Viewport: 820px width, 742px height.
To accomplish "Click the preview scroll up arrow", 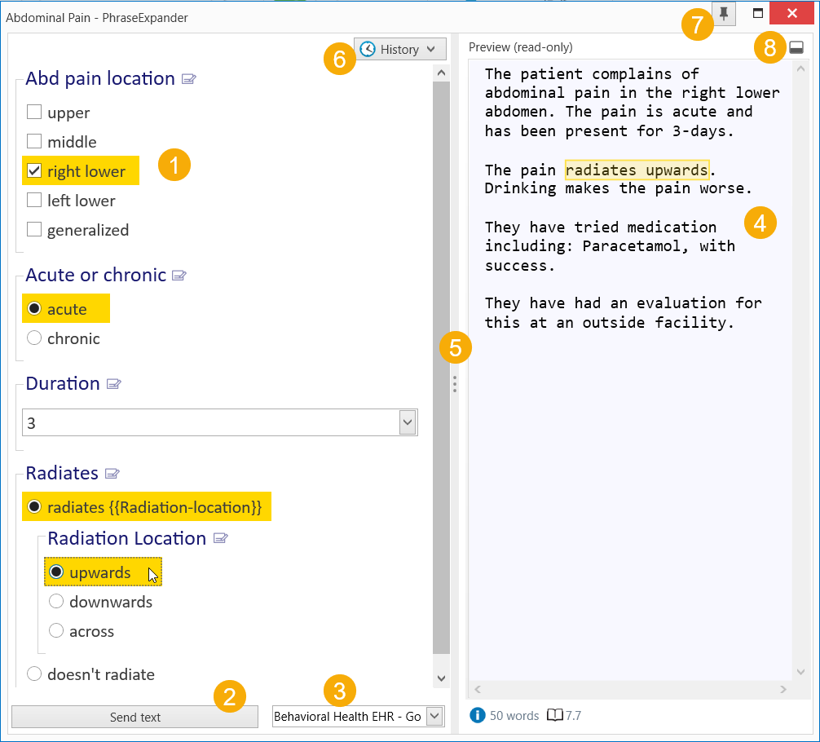I will point(800,69).
